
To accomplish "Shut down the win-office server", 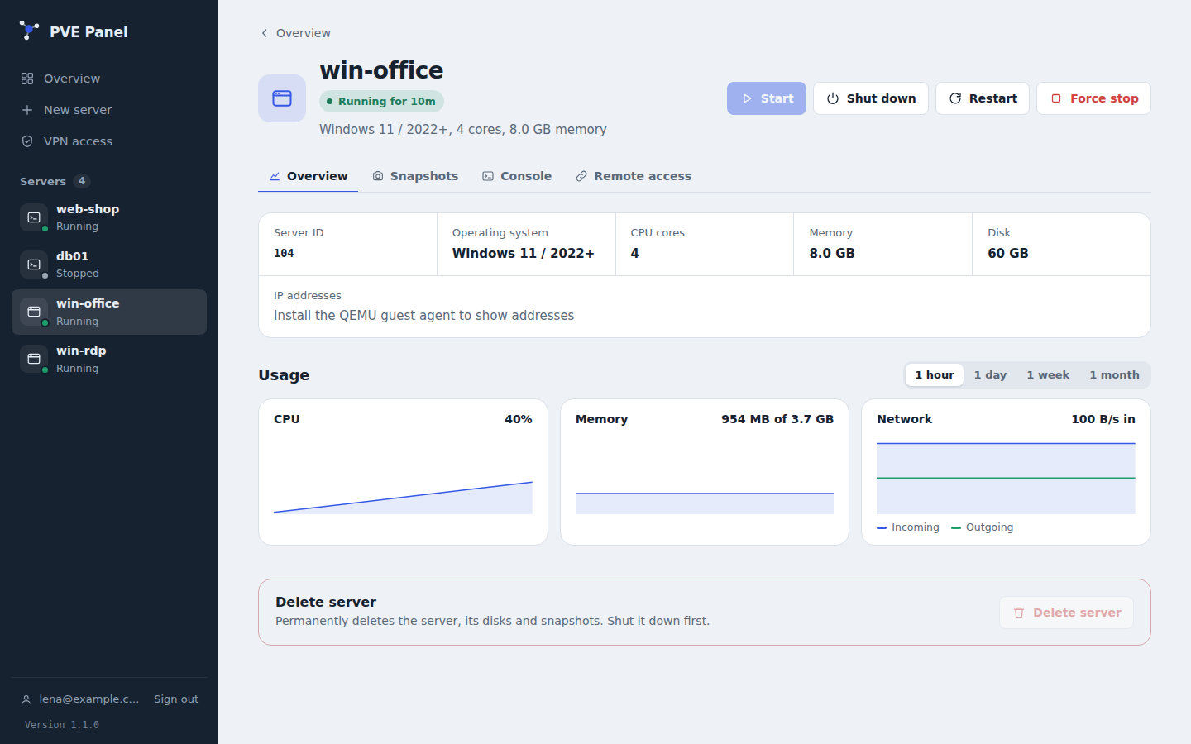I will pyautogui.click(x=871, y=98).
